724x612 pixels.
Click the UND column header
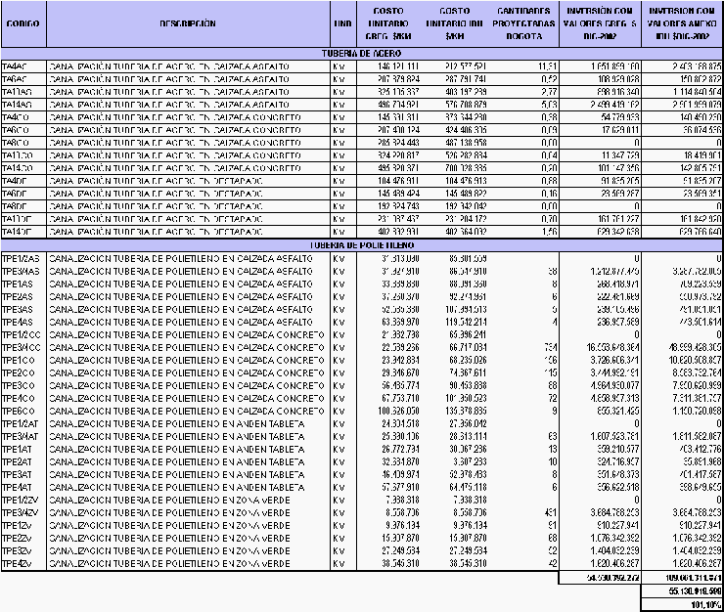point(341,22)
